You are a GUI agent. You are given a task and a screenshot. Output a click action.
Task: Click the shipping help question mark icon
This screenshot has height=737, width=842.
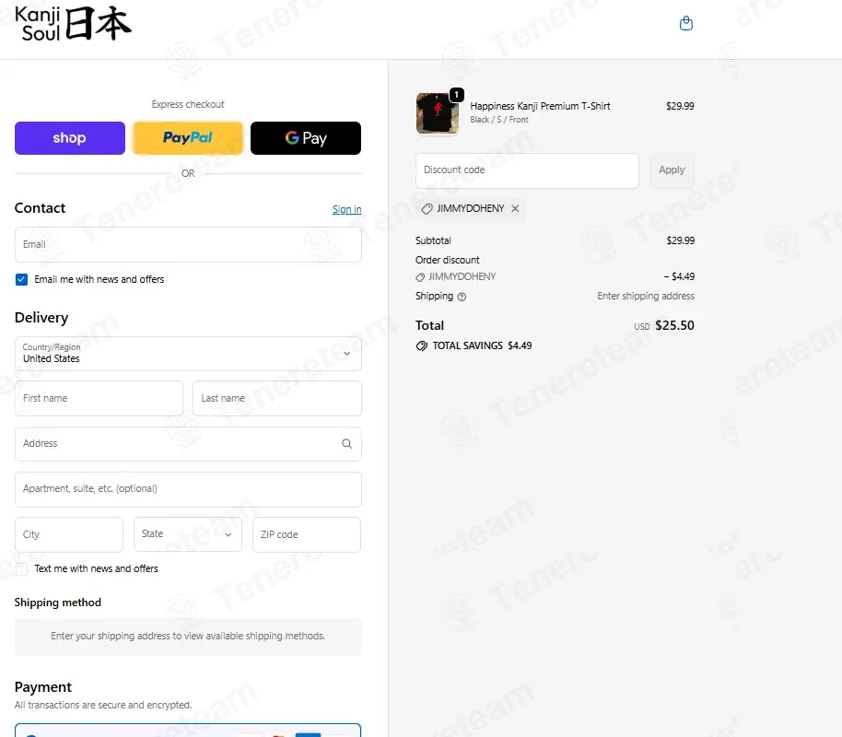click(x=462, y=297)
